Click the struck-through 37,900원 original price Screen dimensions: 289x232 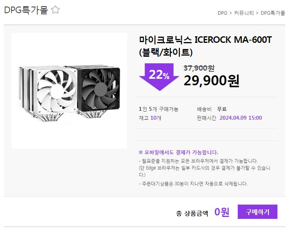(199, 68)
